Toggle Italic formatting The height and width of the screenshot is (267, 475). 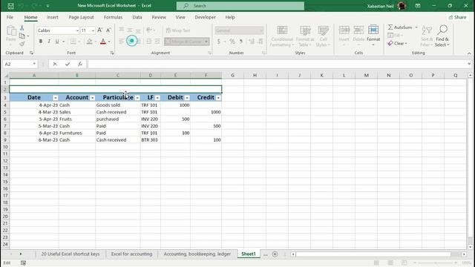tap(49, 42)
